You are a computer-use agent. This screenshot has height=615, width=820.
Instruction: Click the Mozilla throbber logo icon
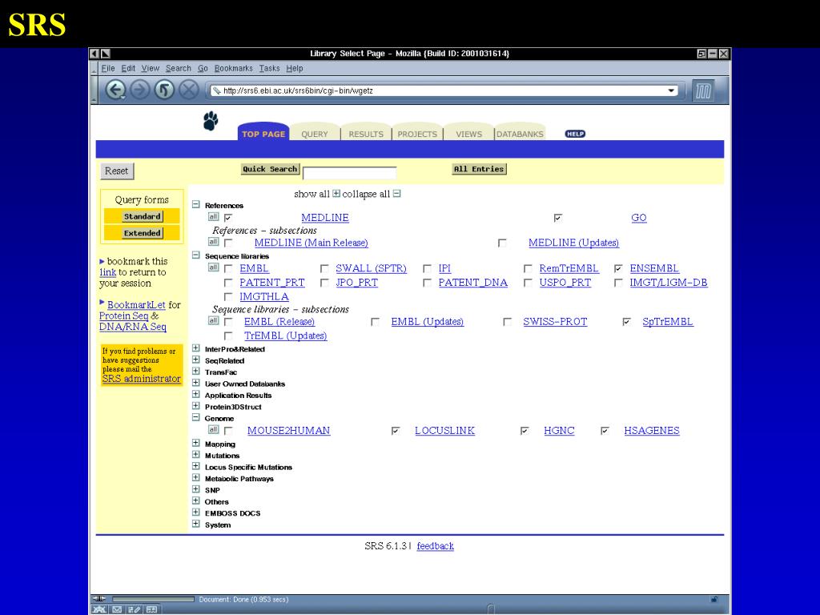coord(703,91)
